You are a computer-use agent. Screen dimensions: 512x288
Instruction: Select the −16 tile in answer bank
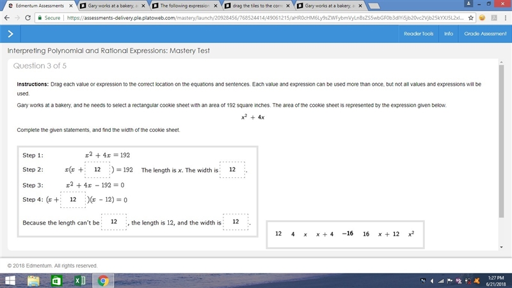tap(348, 233)
